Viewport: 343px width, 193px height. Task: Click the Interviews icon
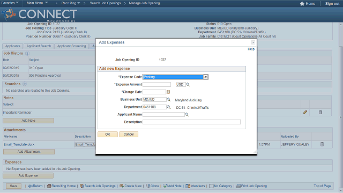pos(188,186)
